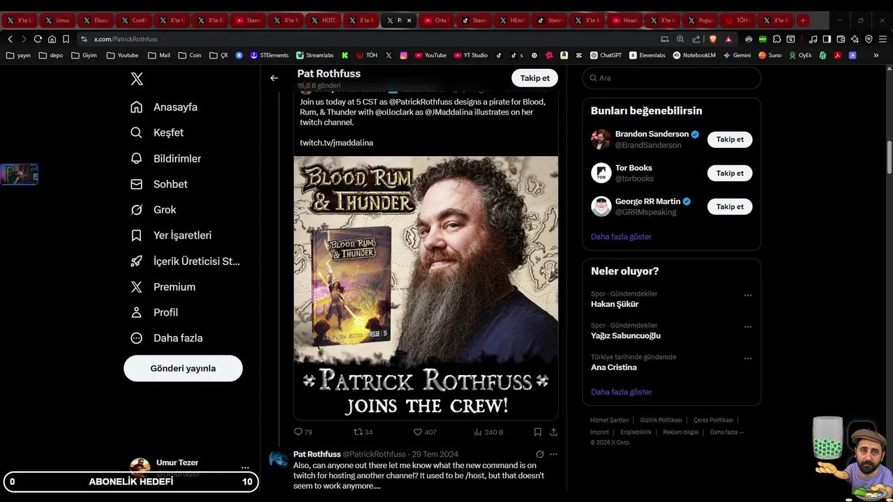The image size is (893, 502).
Task: Follow Brandon Sanderson
Action: 730,139
